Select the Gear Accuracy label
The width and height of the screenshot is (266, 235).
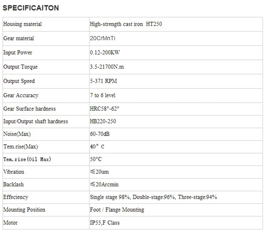21,95
